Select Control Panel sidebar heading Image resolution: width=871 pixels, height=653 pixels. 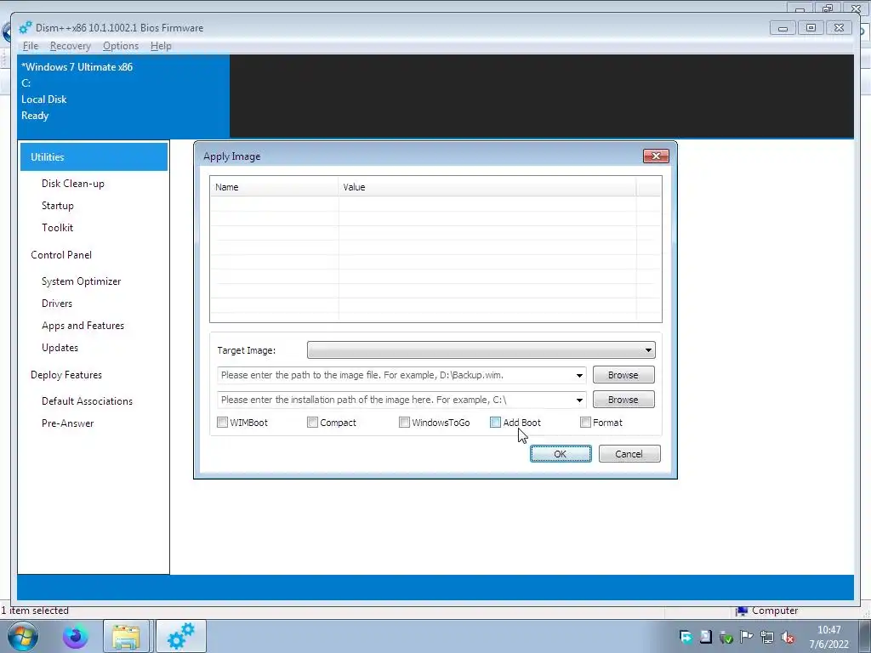coord(61,255)
